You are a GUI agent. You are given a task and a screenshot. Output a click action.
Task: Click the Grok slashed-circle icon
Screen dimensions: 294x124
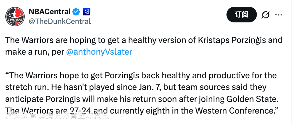coord(265,14)
